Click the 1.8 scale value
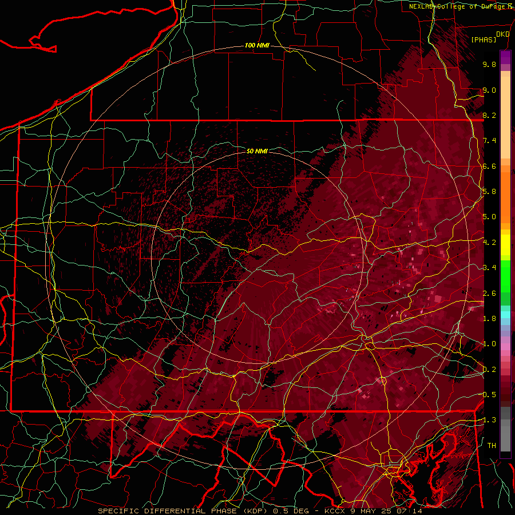 coord(489,319)
